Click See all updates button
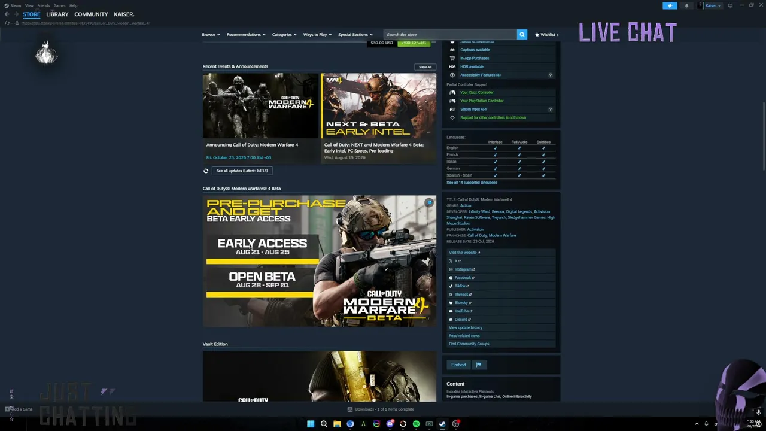The height and width of the screenshot is (431, 766). pos(242,171)
